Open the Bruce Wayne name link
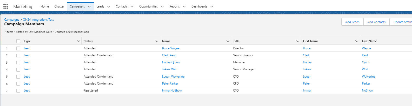The width and height of the screenshot is (412, 106). pos(171,48)
